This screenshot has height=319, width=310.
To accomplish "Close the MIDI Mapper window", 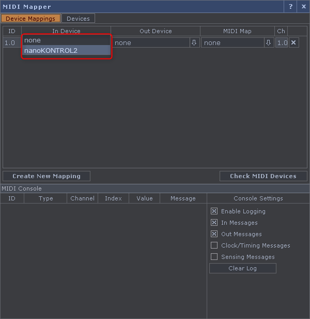I will click(304, 6).
